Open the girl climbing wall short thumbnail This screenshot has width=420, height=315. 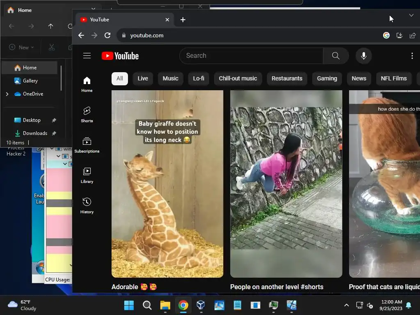286,184
